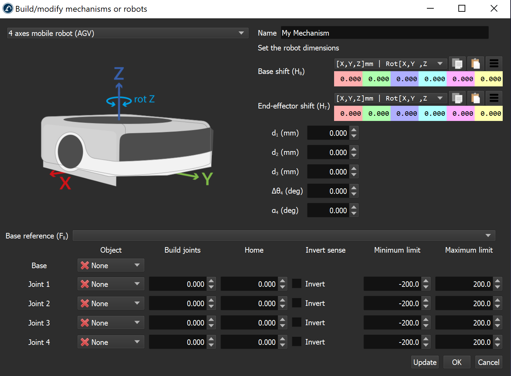The image size is (511, 376).
Task: Open Base shift options menu icon
Action: click(x=494, y=64)
